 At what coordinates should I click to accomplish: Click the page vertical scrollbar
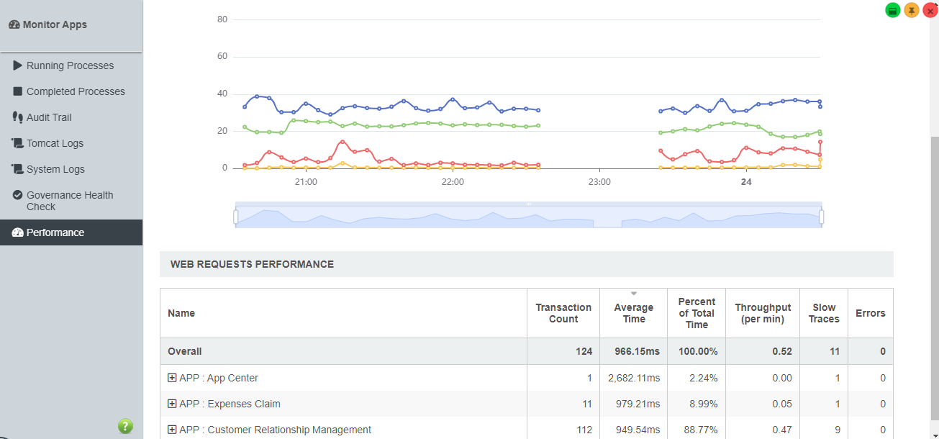[x=934, y=273]
